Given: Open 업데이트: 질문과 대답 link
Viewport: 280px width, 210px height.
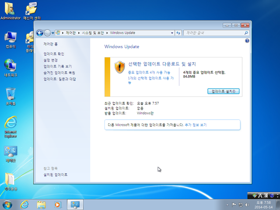Looking at the screenshot, I should [x=59, y=79].
